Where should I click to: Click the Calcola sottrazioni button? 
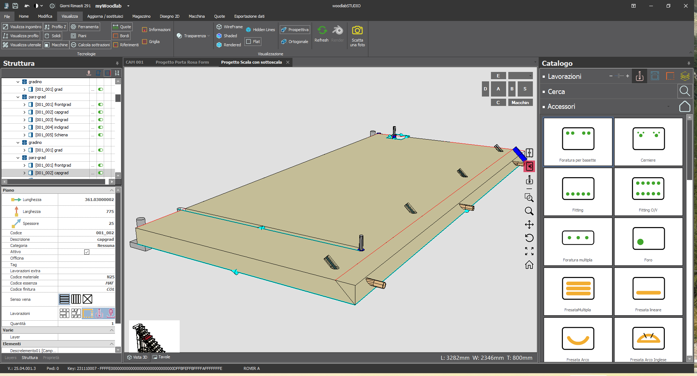90,44
